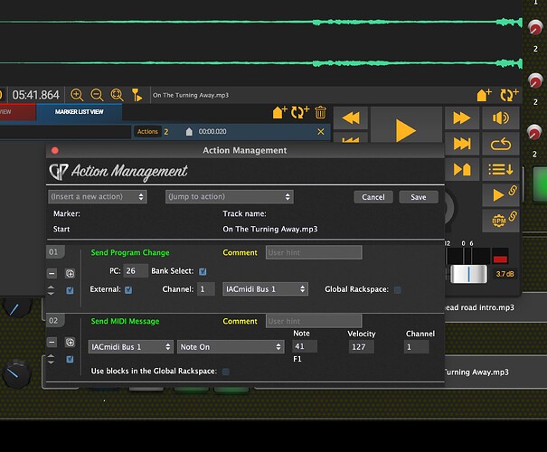Edit the PC value field
The height and width of the screenshot is (452, 547).
coord(135,271)
